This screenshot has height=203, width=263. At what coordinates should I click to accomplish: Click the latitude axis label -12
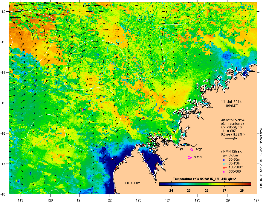3,12
